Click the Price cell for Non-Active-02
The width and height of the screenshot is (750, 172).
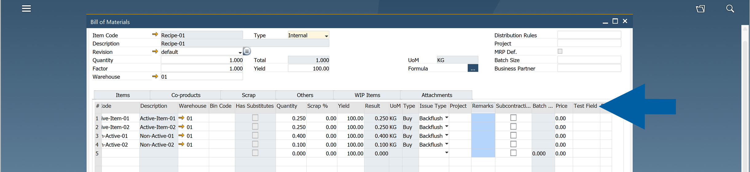tap(564, 144)
